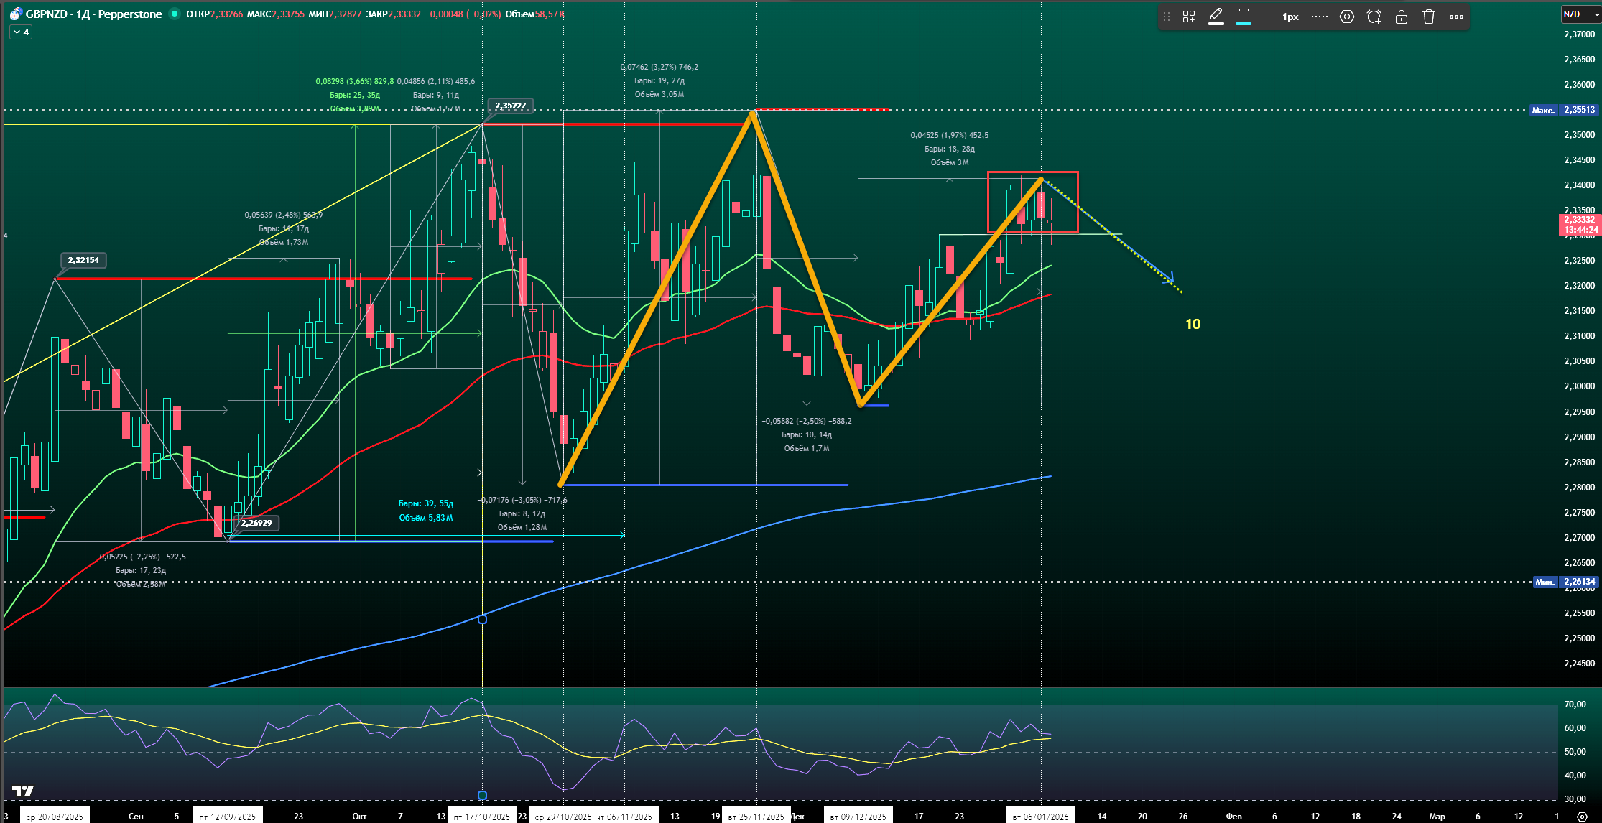Click the current price label 2,33332
Image resolution: width=1602 pixels, height=823 pixels.
coord(1580,220)
